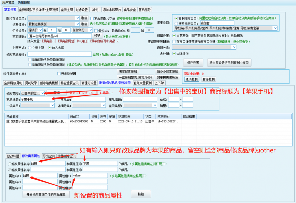Viewport: 296px width, 203px height.
Task: Open the 复制记录 tab
Action: pyautogui.click(x=31, y=83)
